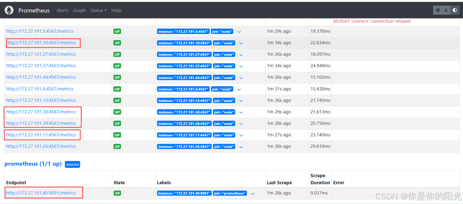
Task: Select scrape duration value 15.102ms
Action: tap(320, 77)
